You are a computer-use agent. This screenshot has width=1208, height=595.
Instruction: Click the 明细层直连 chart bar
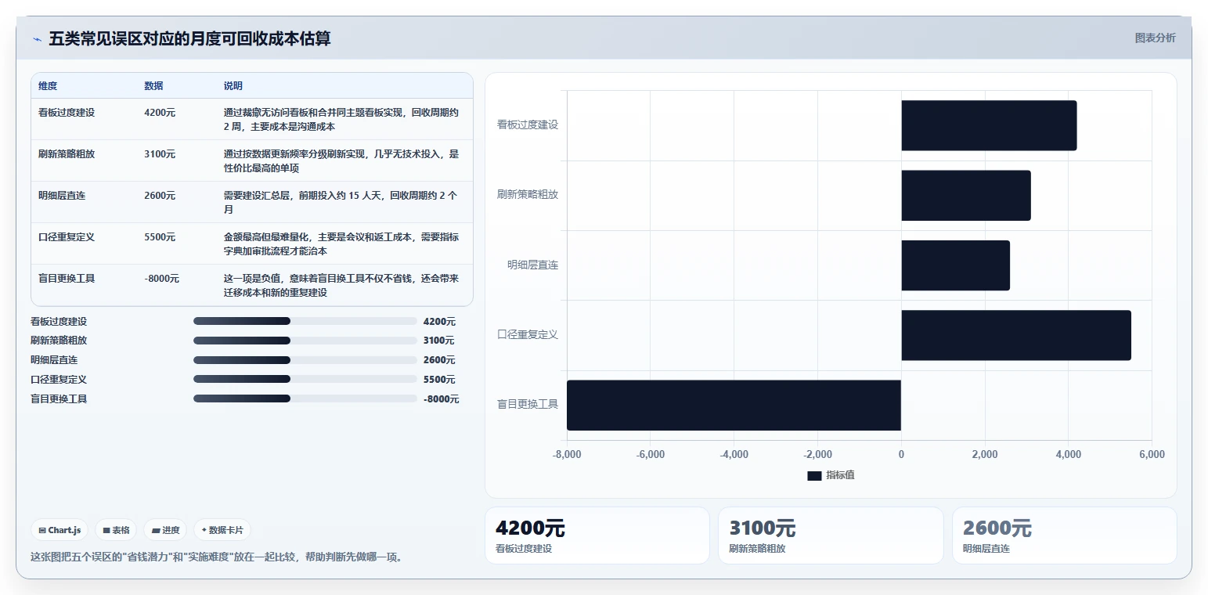955,265
